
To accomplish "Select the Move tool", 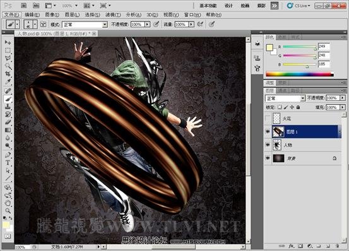I will tap(8, 42).
